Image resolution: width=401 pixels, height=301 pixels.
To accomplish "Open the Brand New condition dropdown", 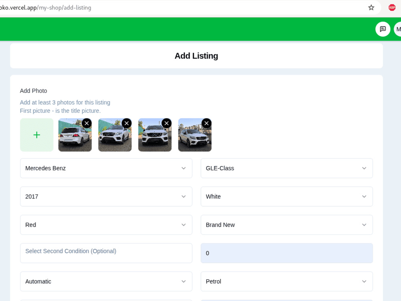I will pos(287,225).
